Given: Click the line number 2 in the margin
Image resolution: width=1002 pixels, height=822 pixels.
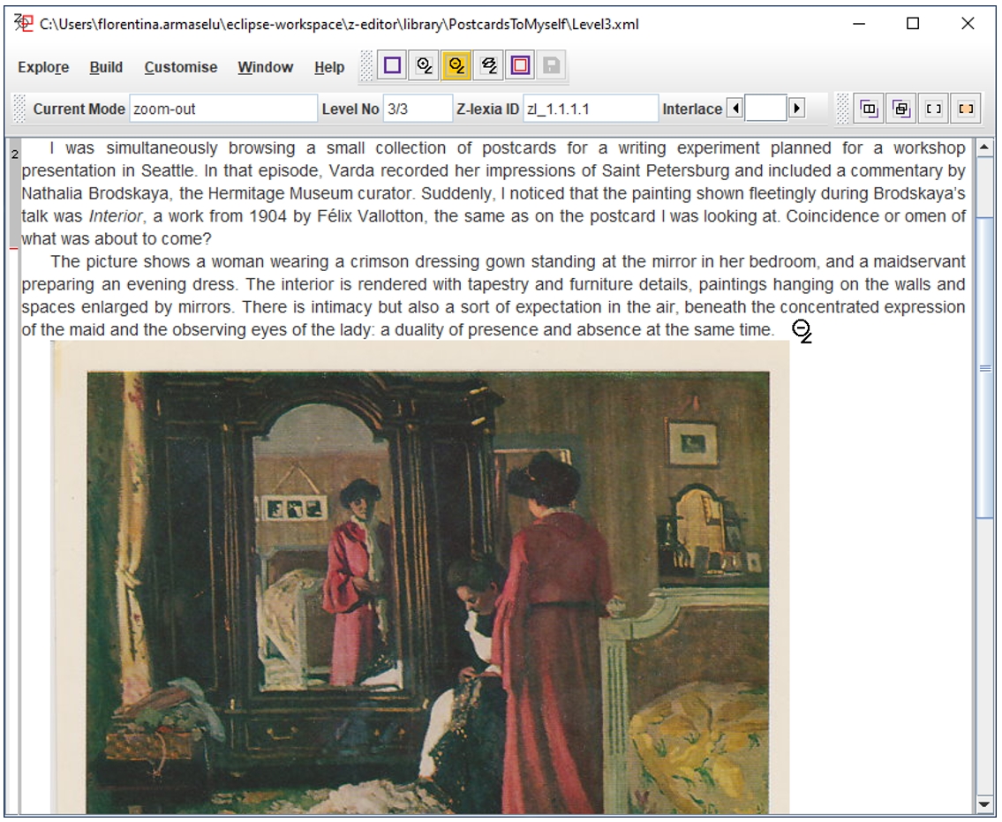Looking at the screenshot, I should [15, 154].
